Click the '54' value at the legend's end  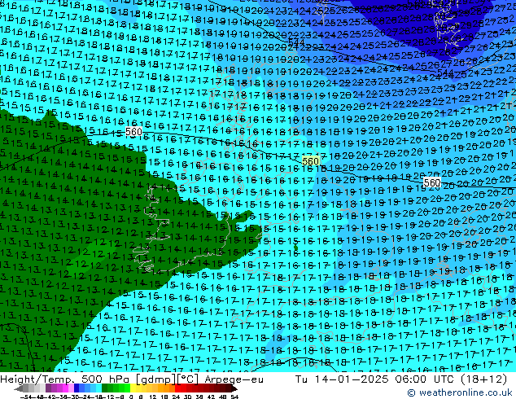(234, 397)
